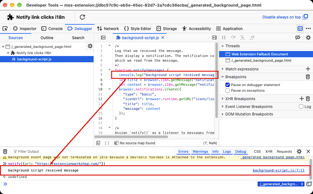Toggle the split console layout icon
The width and height of the screenshot is (313, 194).
pos(300,29)
